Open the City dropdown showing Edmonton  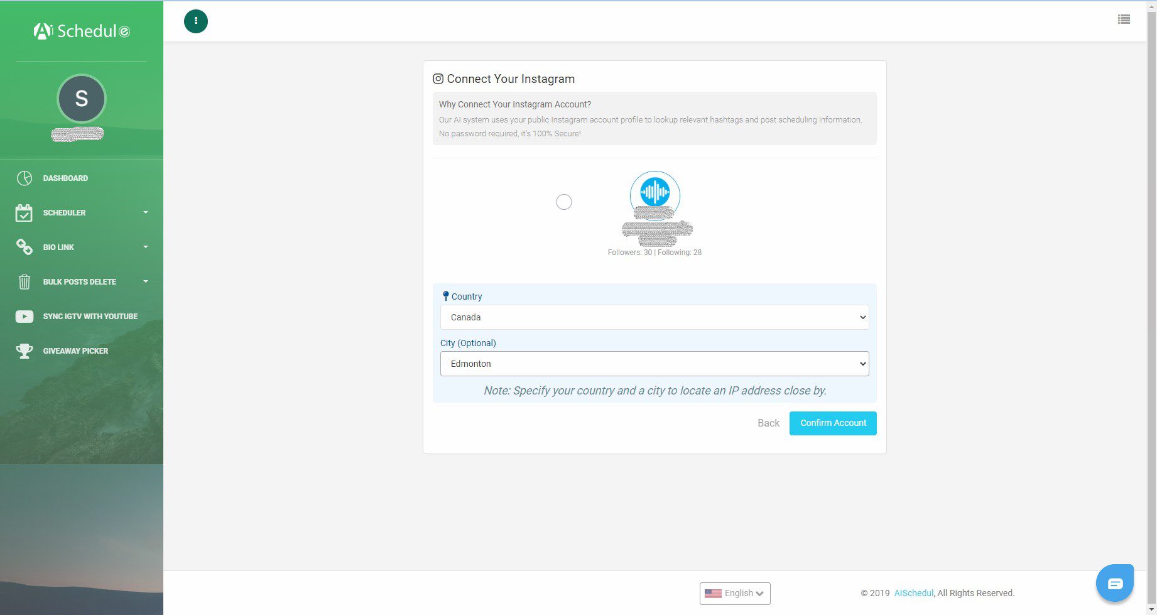point(655,364)
